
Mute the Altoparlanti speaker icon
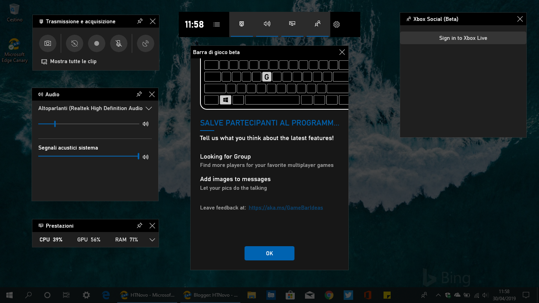pos(146,124)
